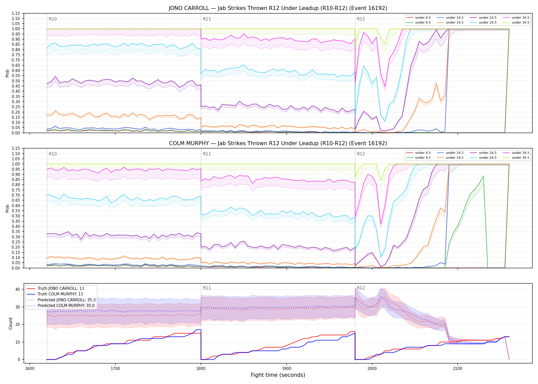Click the COLM MURPHY Jab Strikes chart title
Image resolution: width=538 pixels, height=384 pixels.
coord(278,143)
